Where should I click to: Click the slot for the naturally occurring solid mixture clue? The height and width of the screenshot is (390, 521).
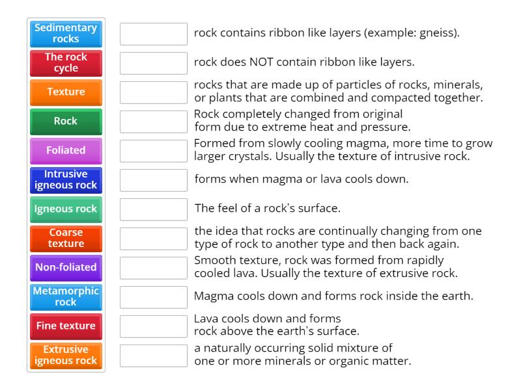pos(154,356)
